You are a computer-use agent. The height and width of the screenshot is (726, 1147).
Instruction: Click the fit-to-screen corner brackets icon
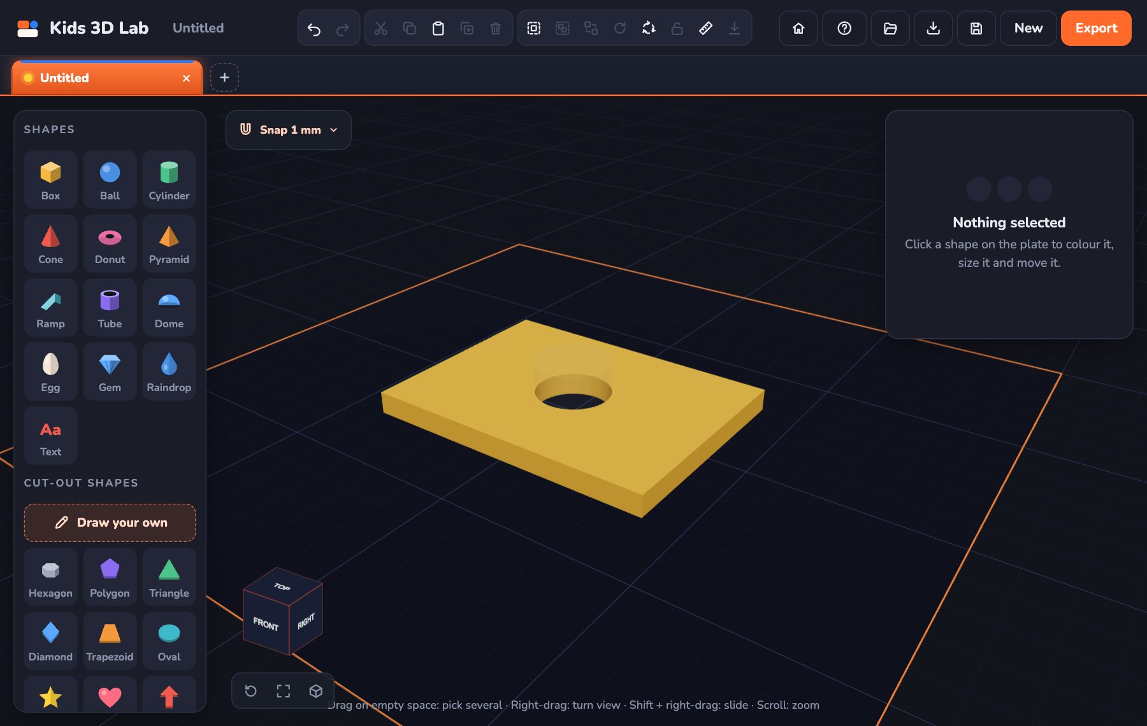pyautogui.click(x=284, y=691)
